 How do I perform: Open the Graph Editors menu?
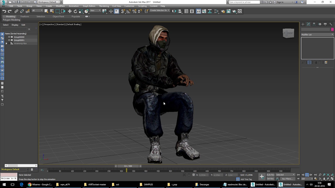click(x=89, y=6)
